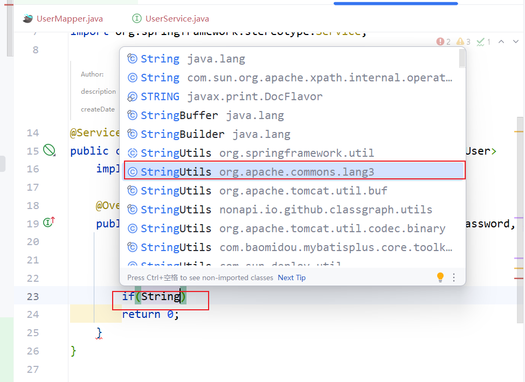This screenshot has height=382, width=525.
Task: Click line number 24 in gutter
Action: 33,315
